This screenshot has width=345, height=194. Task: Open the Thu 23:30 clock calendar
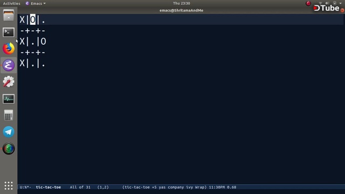182,3
